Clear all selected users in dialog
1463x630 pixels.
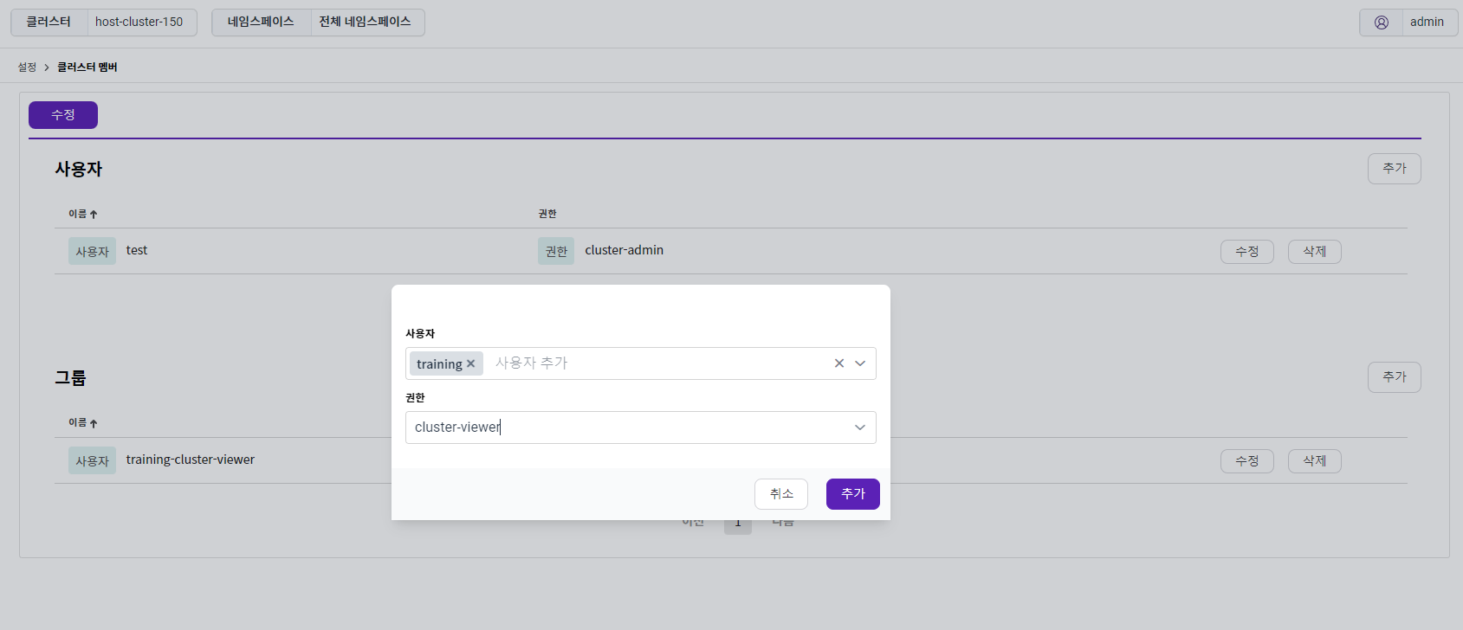tap(838, 363)
